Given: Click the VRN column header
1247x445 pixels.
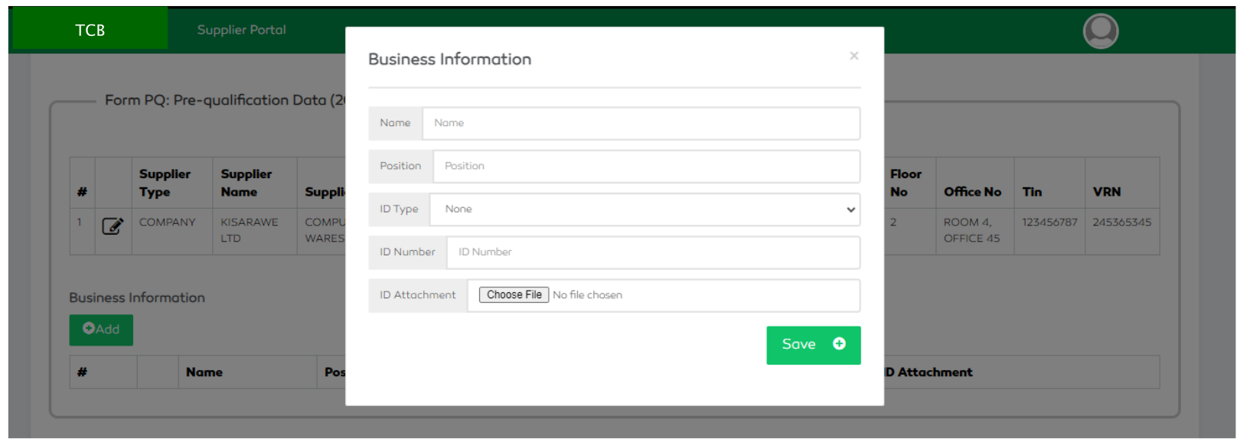Looking at the screenshot, I should [x=1106, y=192].
